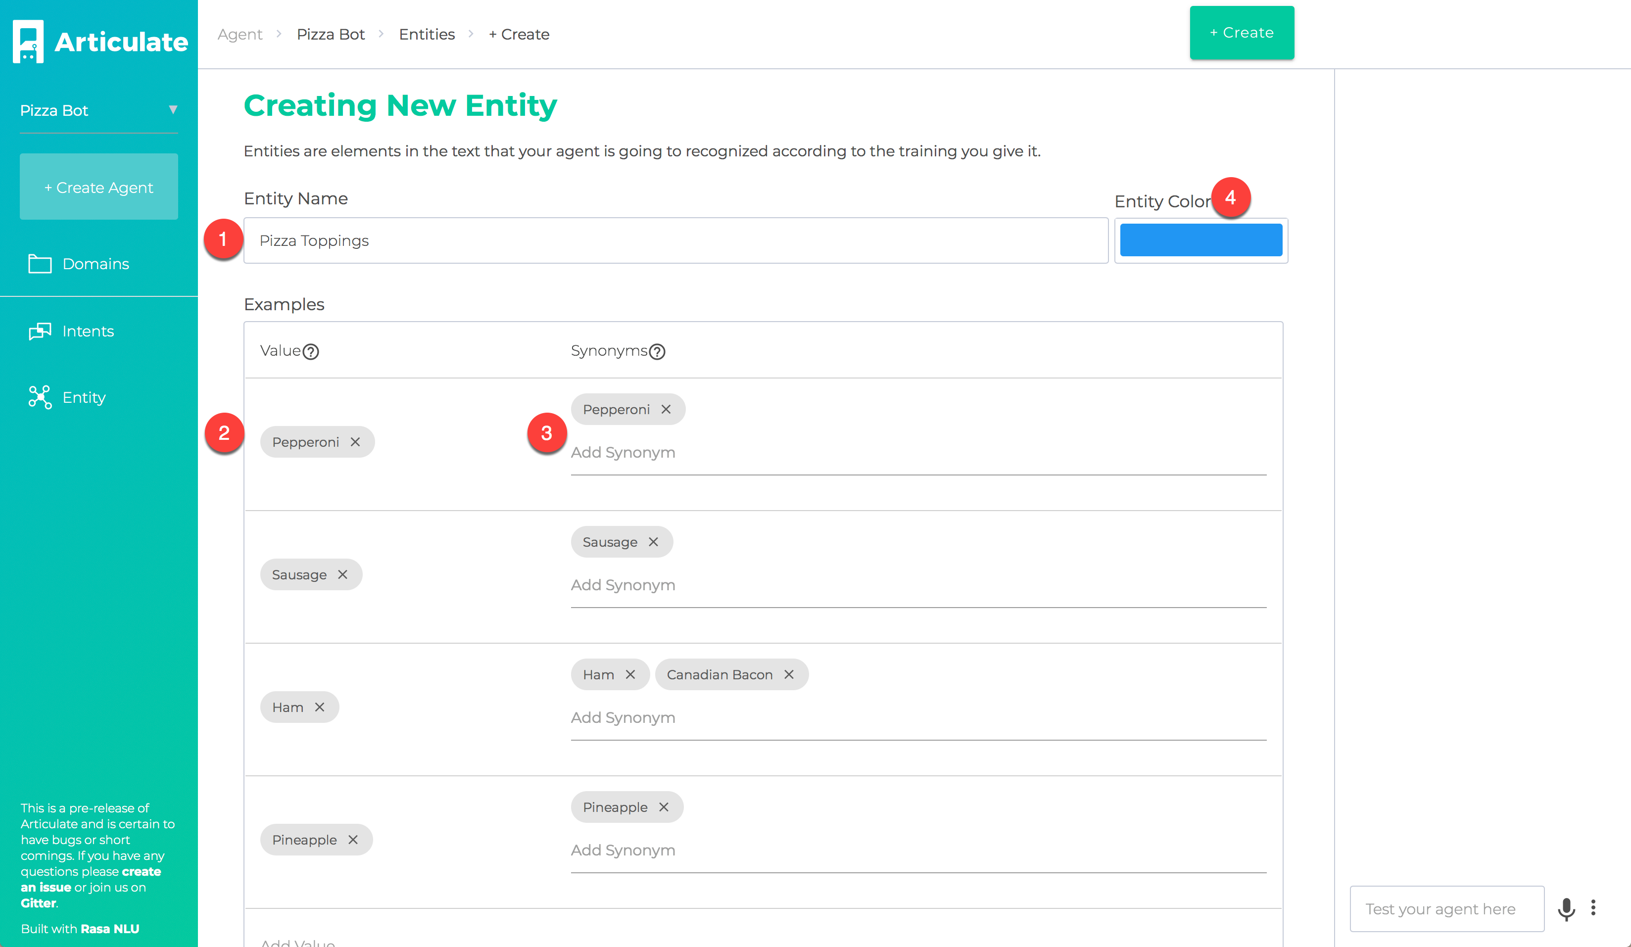Click the Value help question mark icon
This screenshot has height=947, width=1631.
311,351
